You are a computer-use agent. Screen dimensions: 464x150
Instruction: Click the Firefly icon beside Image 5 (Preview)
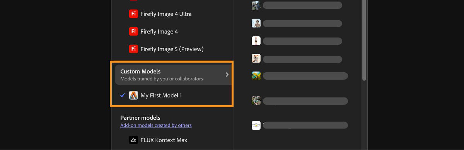133,49
